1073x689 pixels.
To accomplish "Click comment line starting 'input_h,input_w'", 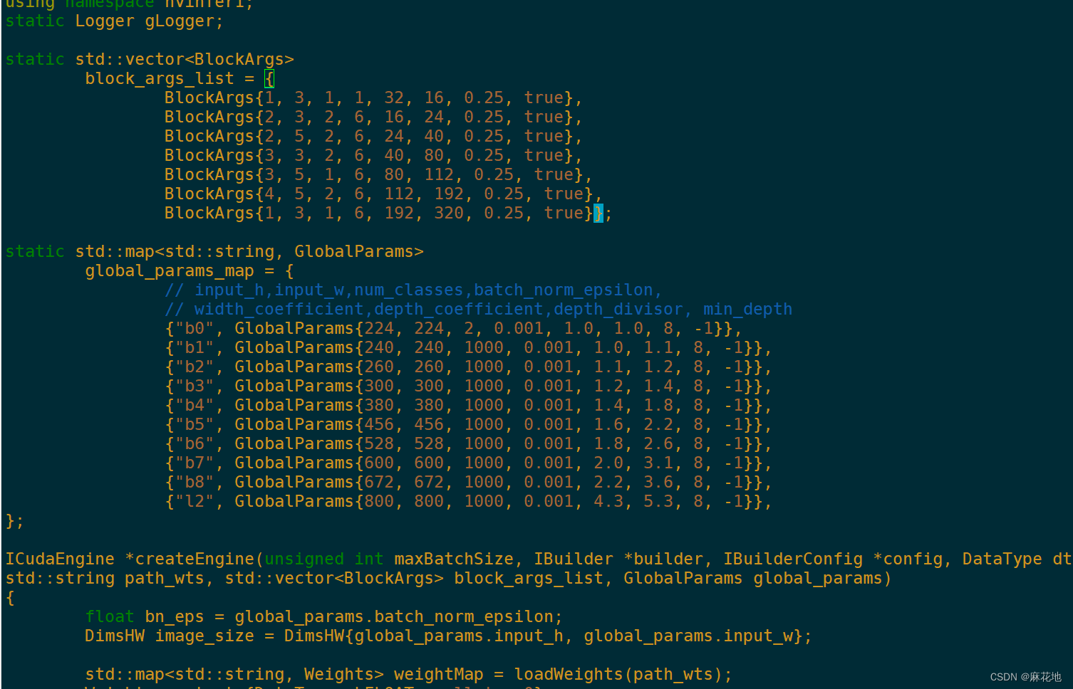I will click(413, 290).
